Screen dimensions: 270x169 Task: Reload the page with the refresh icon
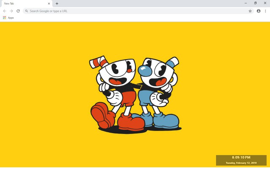tap(18, 11)
